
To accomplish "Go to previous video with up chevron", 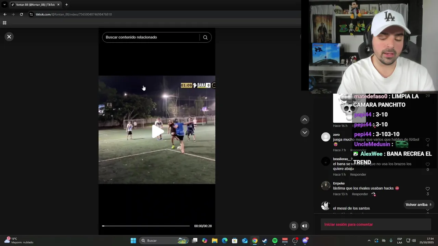I will pos(305,120).
